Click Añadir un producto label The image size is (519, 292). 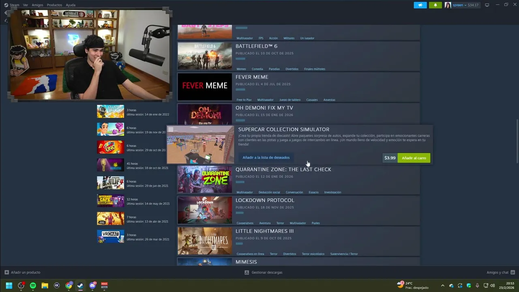(x=26, y=273)
